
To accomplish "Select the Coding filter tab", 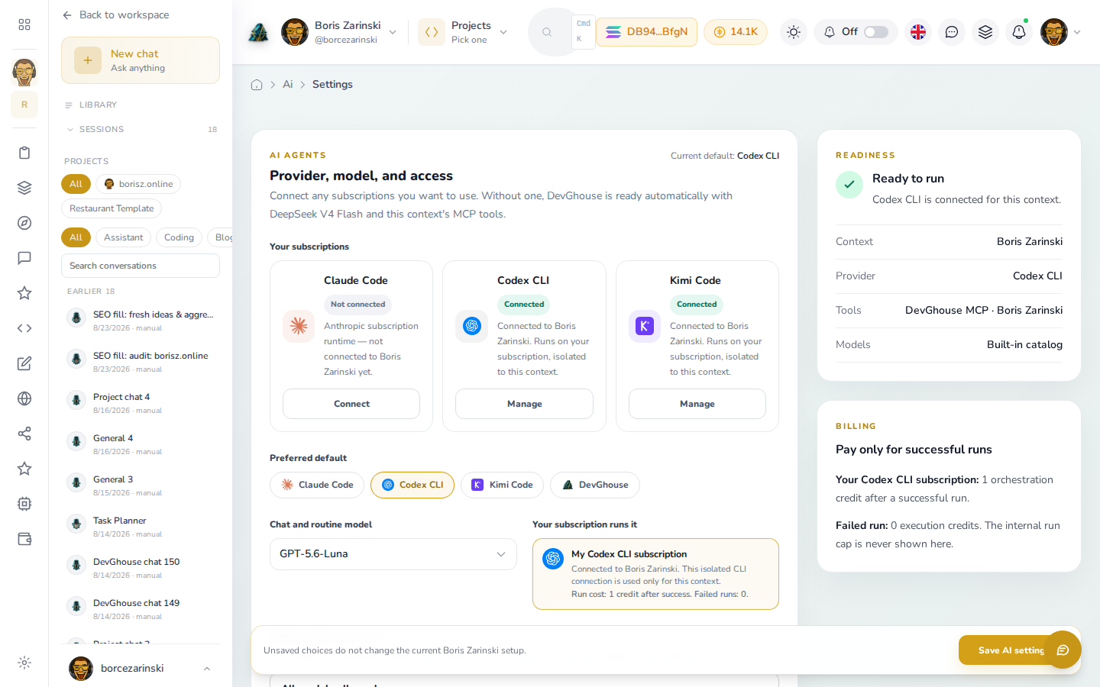I will (179, 237).
